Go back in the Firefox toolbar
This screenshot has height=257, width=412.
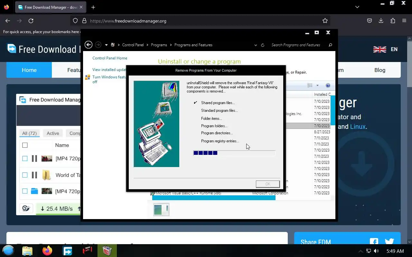8,21
